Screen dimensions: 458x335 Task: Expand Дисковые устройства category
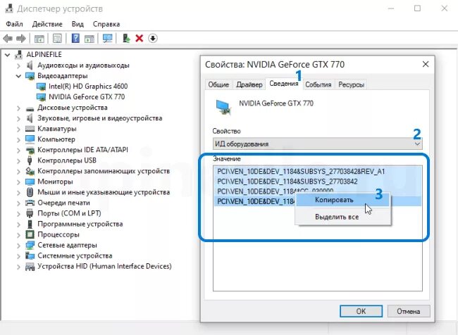[18, 108]
